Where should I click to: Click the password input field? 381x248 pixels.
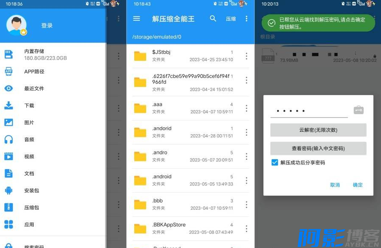coord(309,111)
